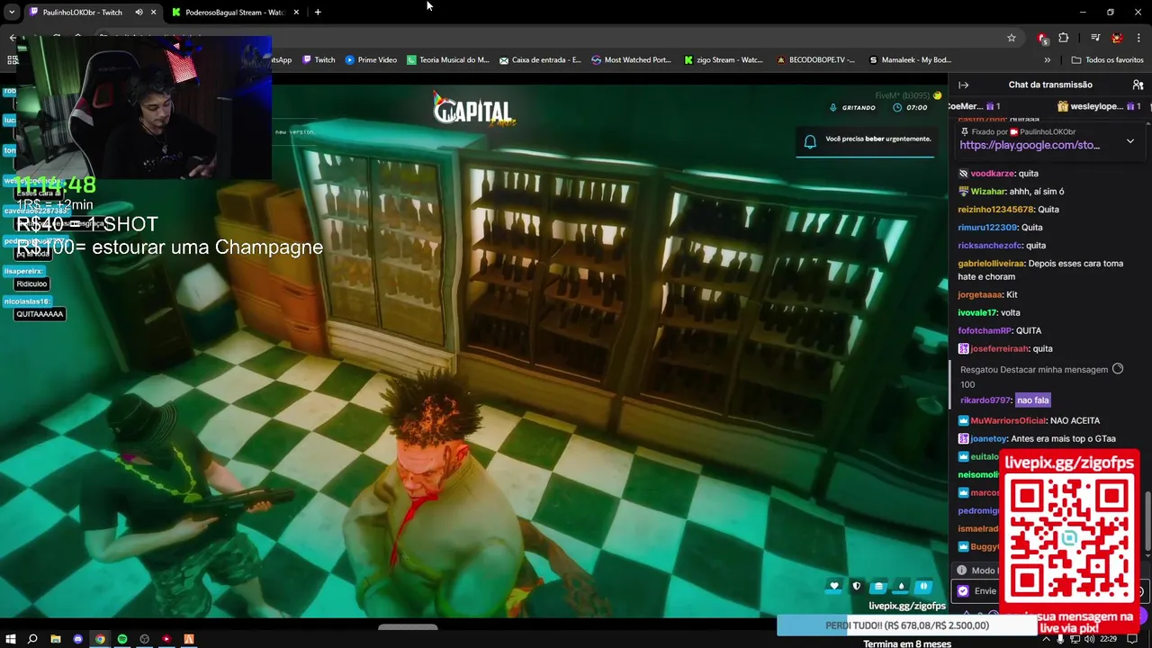
Task: Open File Explorer from the taskbar
Action: pyautogui.click(x=55, y=639)
